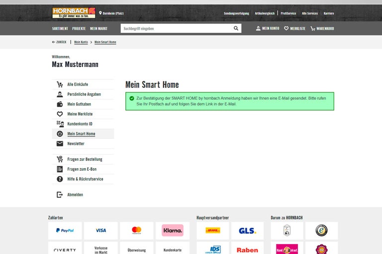
Task: Select Hilfe & Rückrufservice in sidebar
Action: 85,179
